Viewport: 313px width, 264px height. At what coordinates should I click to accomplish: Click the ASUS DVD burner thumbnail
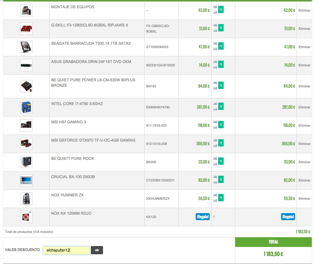coord(26,65)
